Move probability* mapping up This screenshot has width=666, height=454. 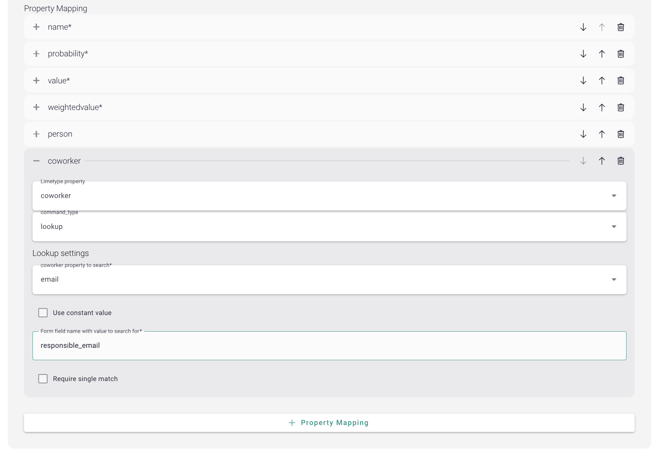tap(602, 54)
